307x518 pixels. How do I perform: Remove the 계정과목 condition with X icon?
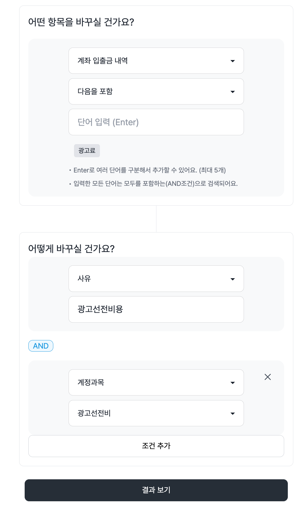(268, 377)
